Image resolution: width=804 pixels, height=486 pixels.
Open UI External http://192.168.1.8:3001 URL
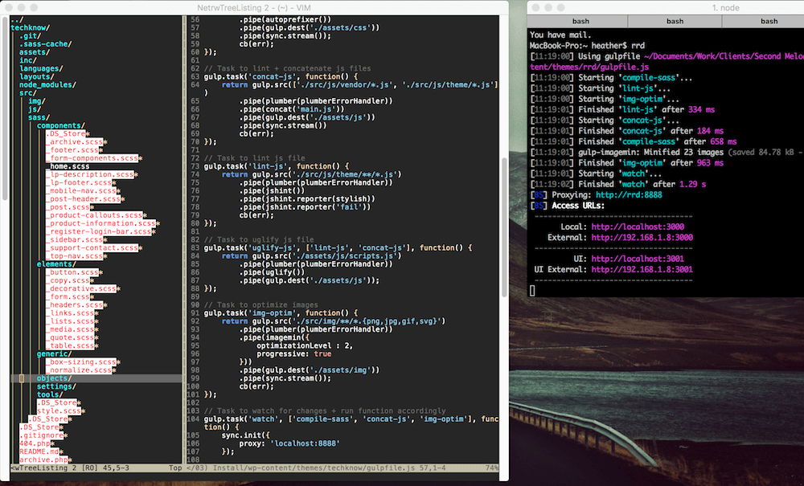[x=642, y=270]
